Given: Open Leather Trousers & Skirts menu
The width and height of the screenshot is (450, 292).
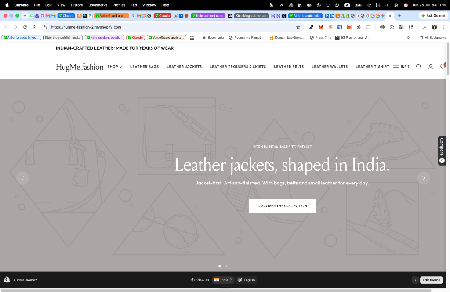Looking at the screenshot, I should [x=238, y=67].
